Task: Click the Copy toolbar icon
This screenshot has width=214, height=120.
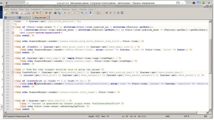Action: (37, 13)
